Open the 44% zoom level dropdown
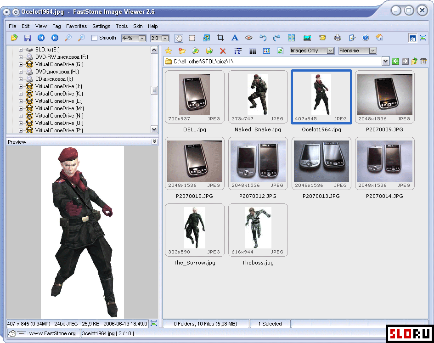This screenshot has width=434, height=343. [x=142, y=38]
